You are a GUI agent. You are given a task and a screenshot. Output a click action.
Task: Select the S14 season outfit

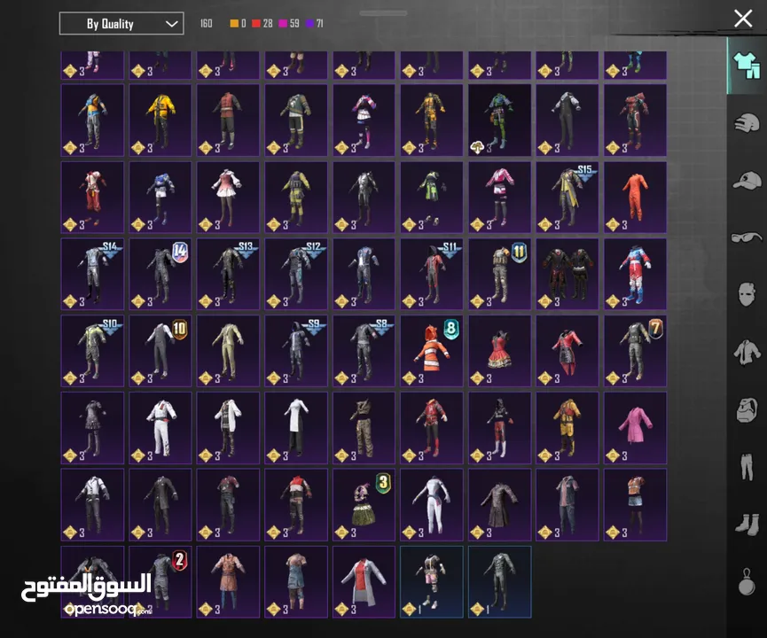pyautogui.click(x=92, y=274)
